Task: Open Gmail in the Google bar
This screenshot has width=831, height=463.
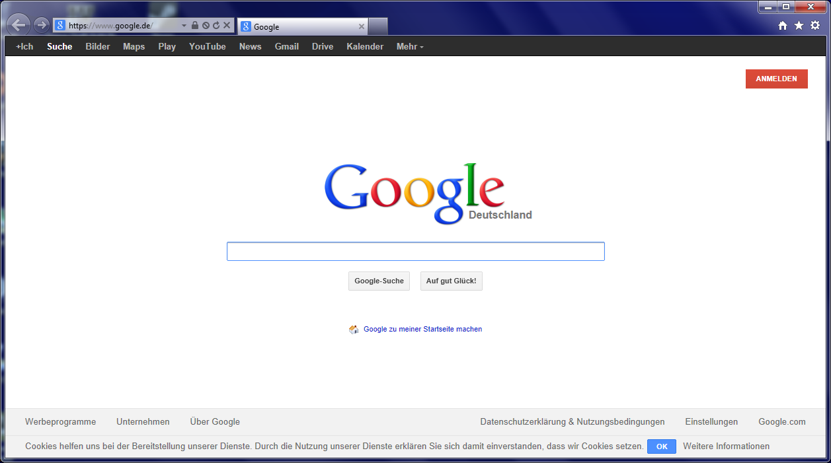Action: [x=287, y=46]
